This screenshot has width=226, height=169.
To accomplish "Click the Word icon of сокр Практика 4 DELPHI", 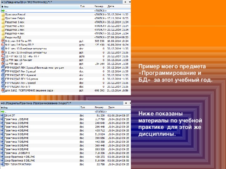I will 2,157.
